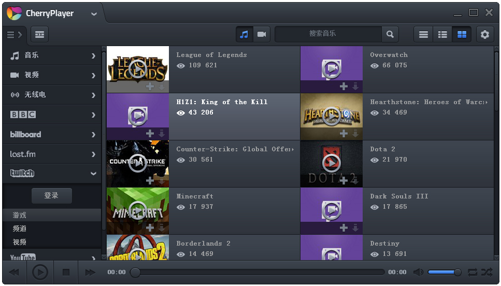Viewport: 501px width, 286px height.
Task: Open the Dota 2 title text
Action: pos(382,149)
